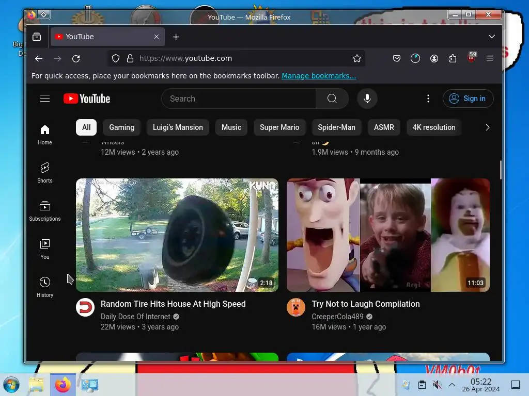Open the Firefox extensions puzzle icon
529x396 pixels.
(x=453, y=59)
